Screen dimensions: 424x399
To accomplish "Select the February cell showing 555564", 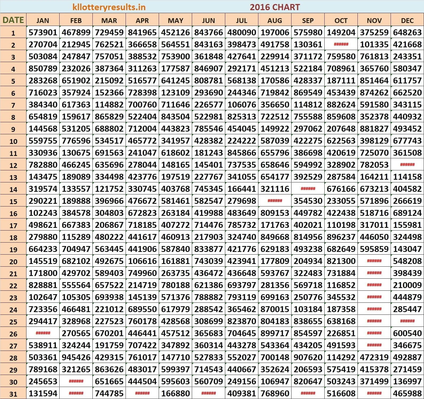I will tap(76, 285).
